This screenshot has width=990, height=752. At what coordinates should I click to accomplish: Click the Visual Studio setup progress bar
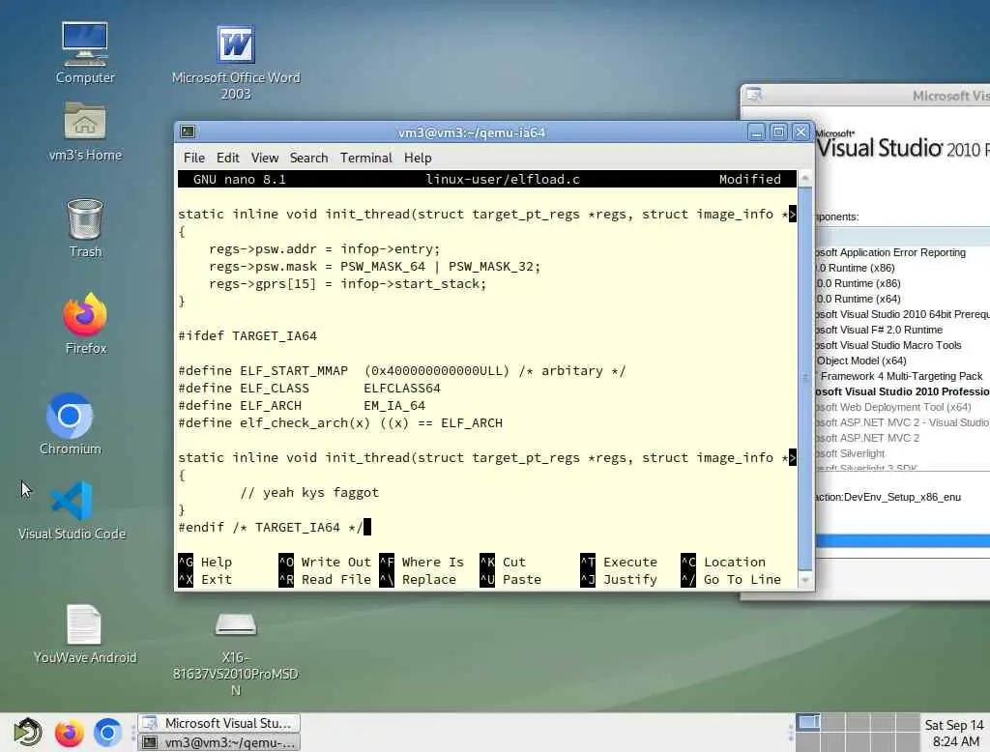[x=903, y=540]
